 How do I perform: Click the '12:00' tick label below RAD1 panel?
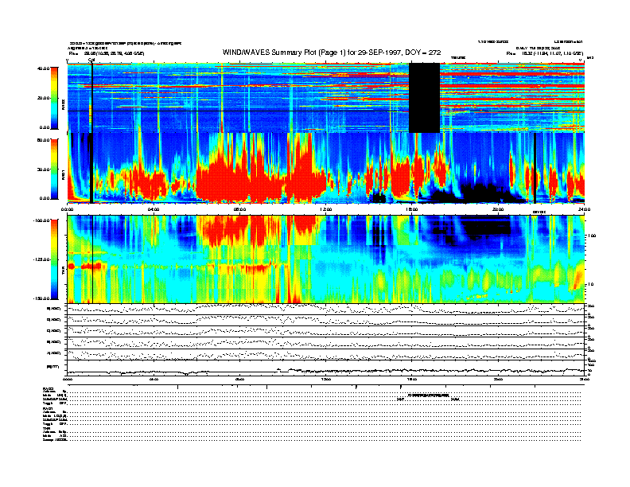326,209
